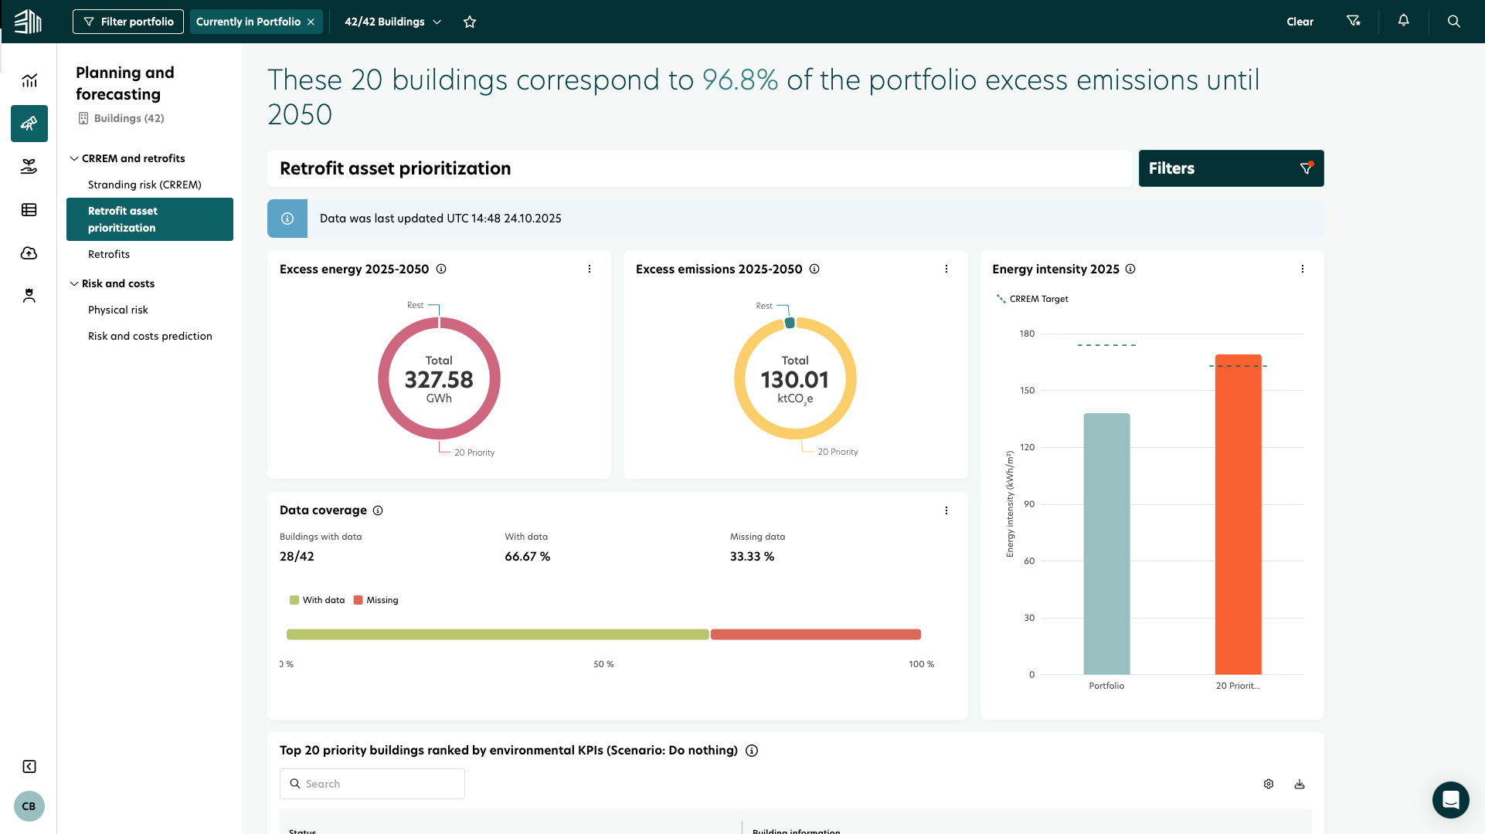This screenshot has width=1485, height=834.
Task: Open the notifications bell icon
Action: [x=1403, y=21]
